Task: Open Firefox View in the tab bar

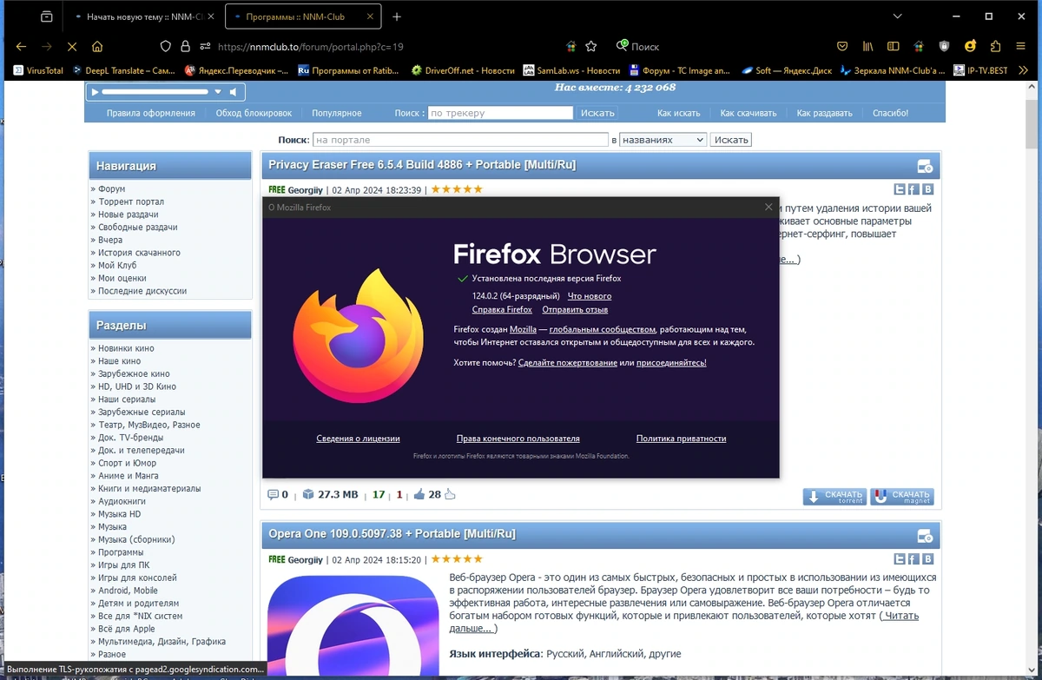Action: pyautogui.click(x=46, y=17)
